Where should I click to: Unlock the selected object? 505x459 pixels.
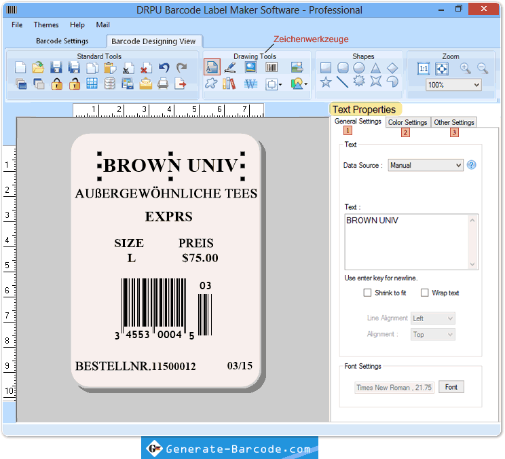point(75,84)
